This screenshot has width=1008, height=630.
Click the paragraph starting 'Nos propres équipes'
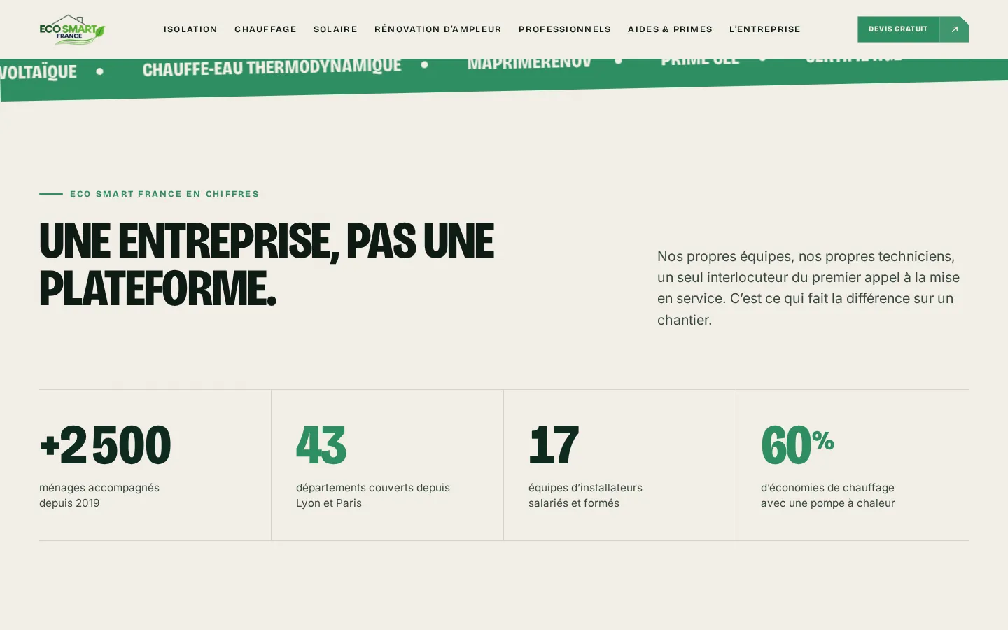808,288
